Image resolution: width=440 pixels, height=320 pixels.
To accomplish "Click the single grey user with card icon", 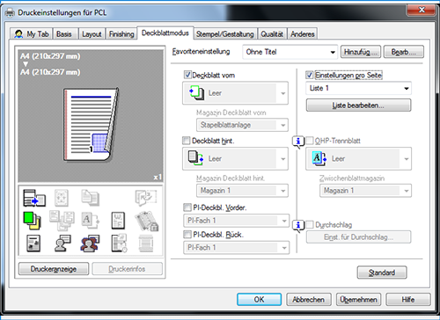I will pyautogui.click(x=62, y=244).
